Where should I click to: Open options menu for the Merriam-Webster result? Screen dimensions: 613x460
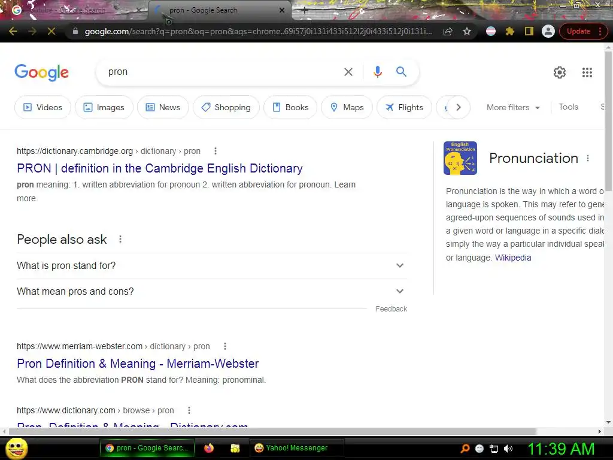[225, 346]
